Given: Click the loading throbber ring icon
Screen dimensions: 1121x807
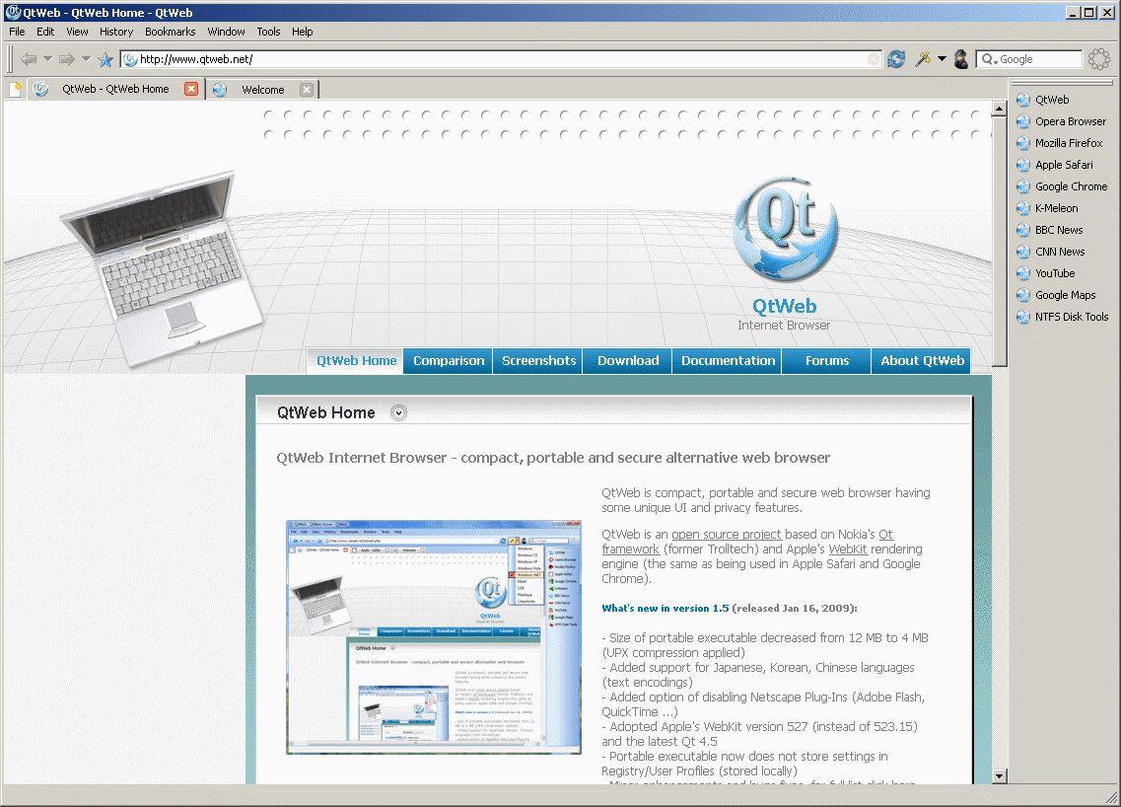Looking at the screenshot, I should (1099, 59).
